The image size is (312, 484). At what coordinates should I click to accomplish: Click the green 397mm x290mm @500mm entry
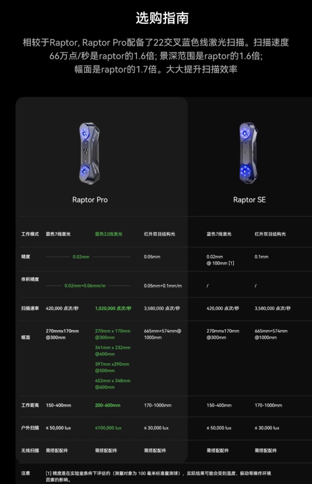pos(112,367)
